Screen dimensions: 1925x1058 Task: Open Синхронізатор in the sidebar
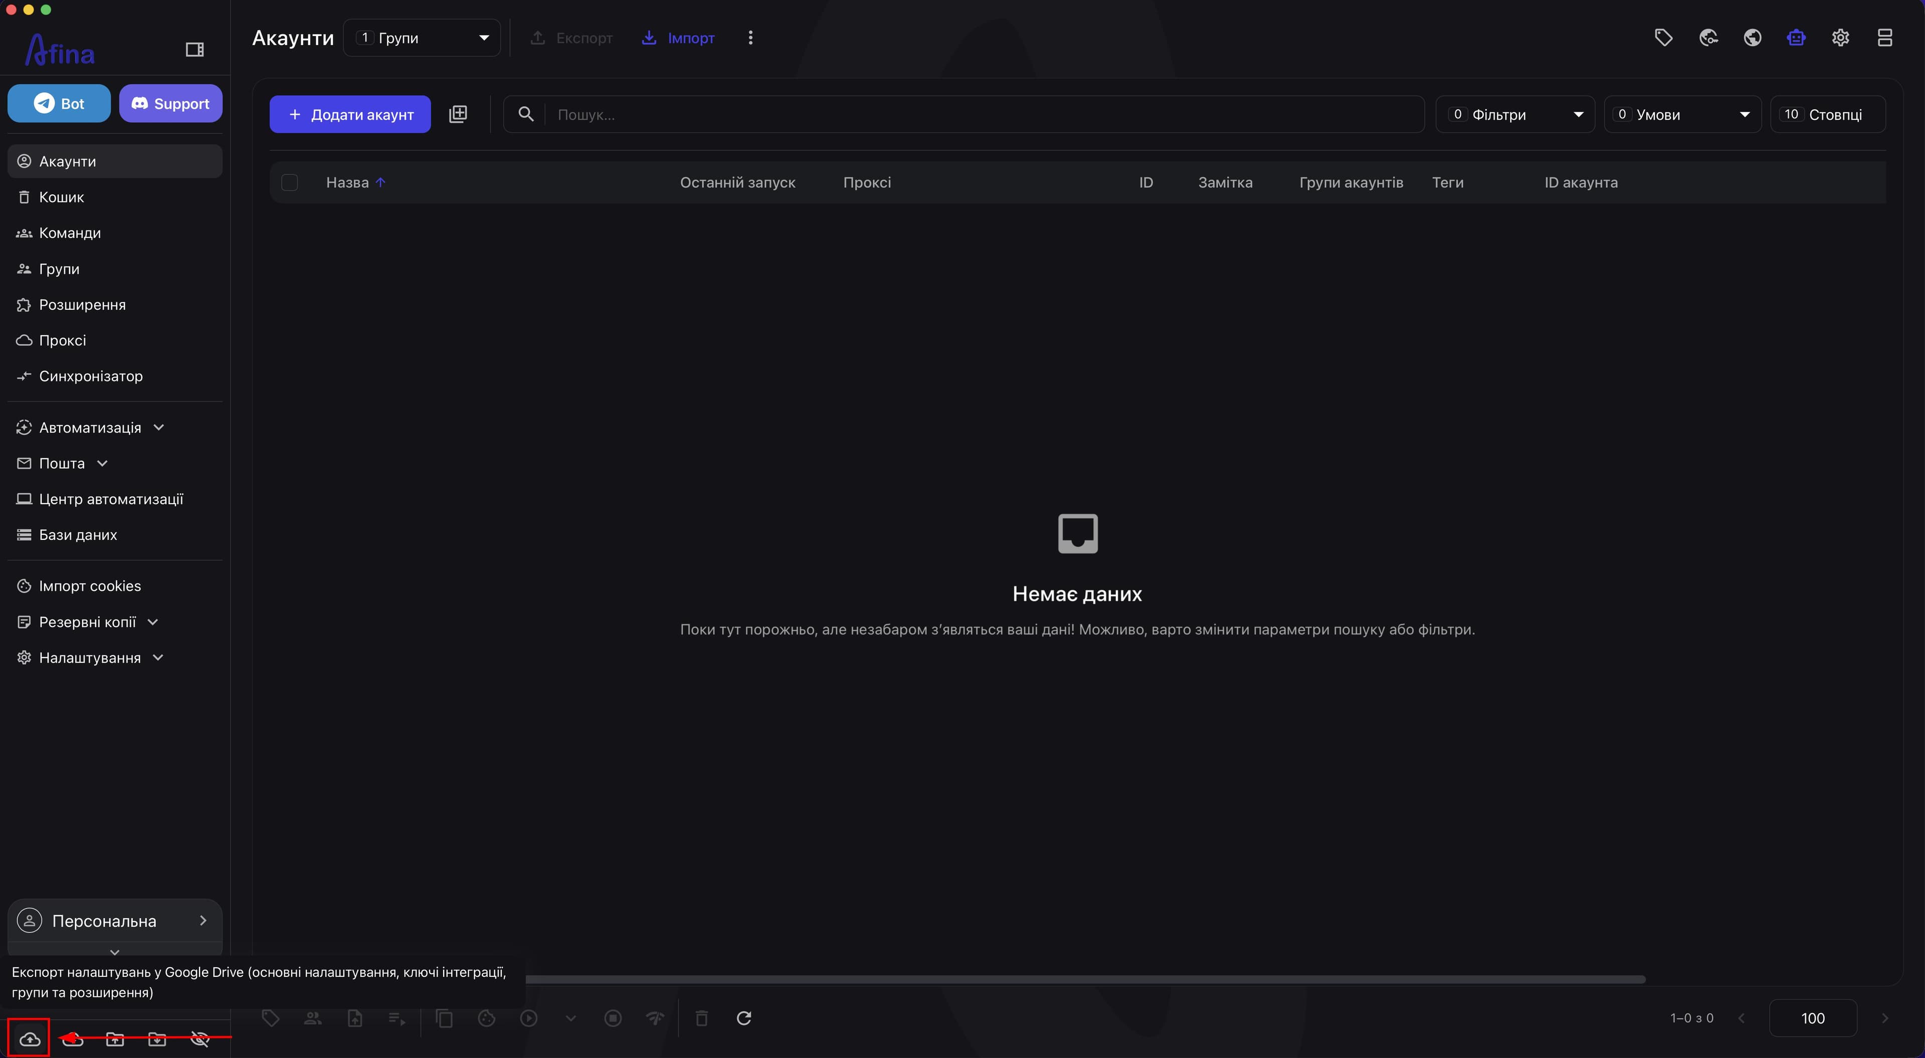pos(115,376)
